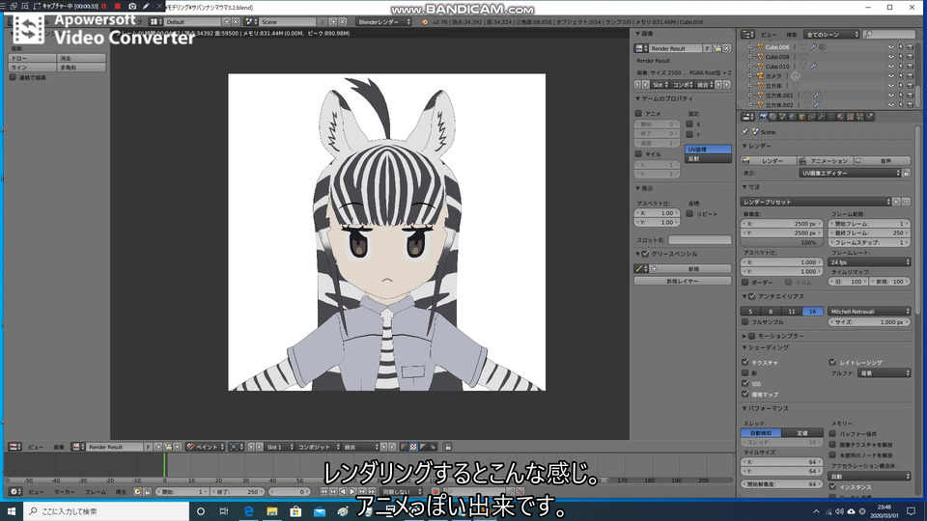Click the 音声 button
The image size is (927, 521).
[882, 161]
